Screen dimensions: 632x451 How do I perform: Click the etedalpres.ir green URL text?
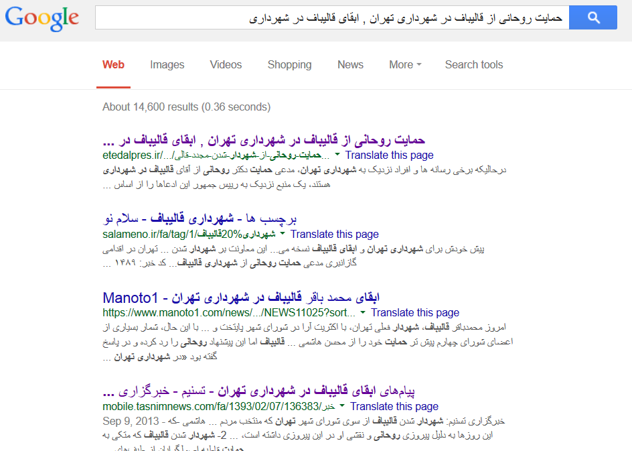[x=216, y=155]
